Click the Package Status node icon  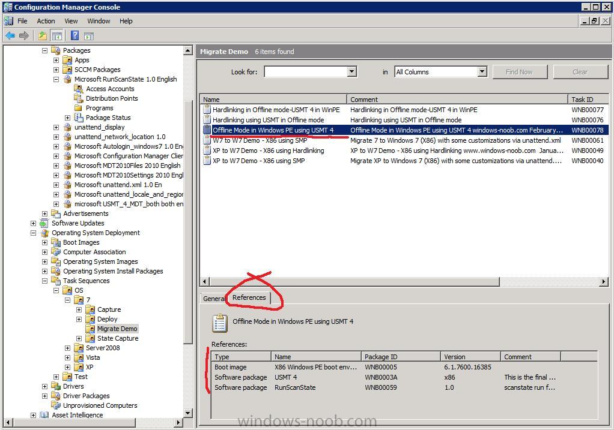tap(79, 118)
